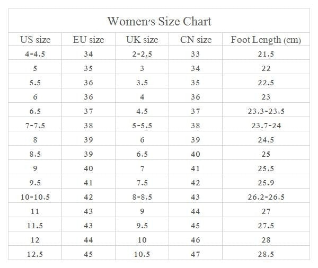The height and width of the screenshot is (268, 318).
Task: Click the foot length 28.5 cell
Action: [x=266, y=254]
